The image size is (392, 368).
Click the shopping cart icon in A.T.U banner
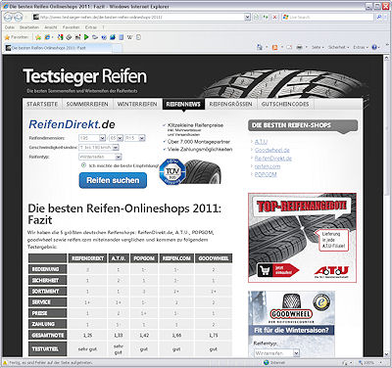265,270
